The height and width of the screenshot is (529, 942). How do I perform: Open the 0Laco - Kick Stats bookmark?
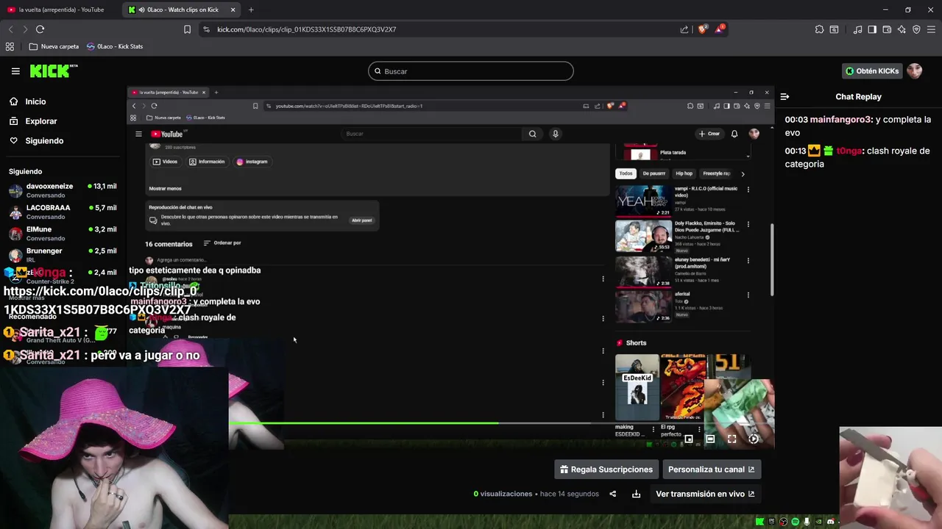pos(115,46)
